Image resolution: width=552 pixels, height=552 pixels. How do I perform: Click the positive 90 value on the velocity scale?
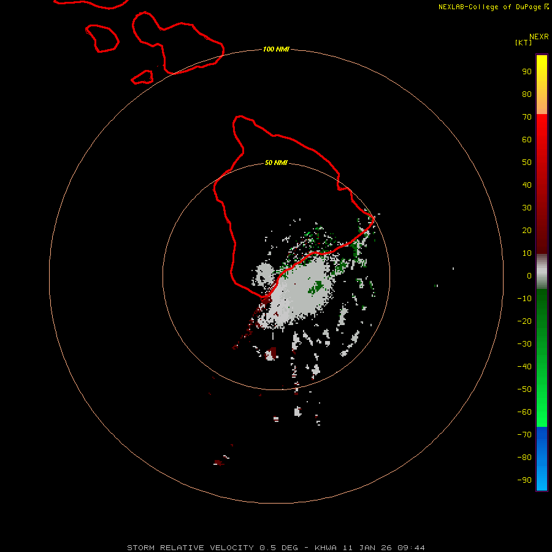527,72
